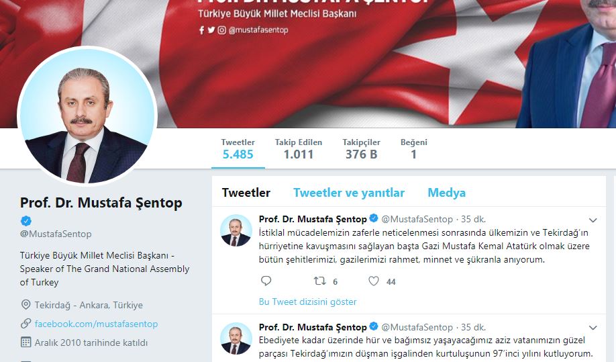Viewport: 616px width, 362px height.
Task: Like the first tweet with the heart icon
Action: [374, 281]
